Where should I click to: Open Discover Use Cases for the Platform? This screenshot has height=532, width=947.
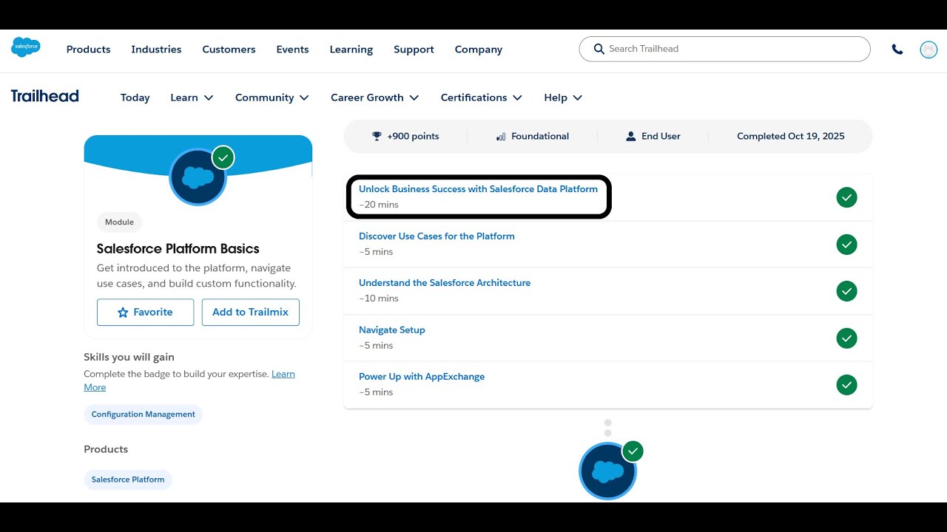pyautogui.click(x=437, y=236)
